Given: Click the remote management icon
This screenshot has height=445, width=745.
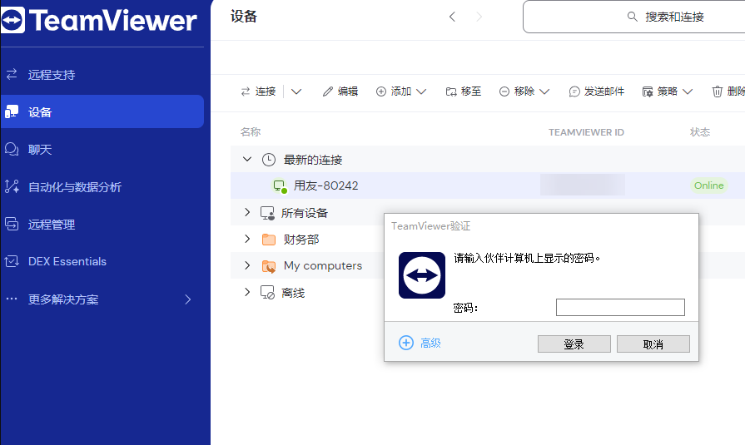Looking at the screenshot, I should pos(12,224).
